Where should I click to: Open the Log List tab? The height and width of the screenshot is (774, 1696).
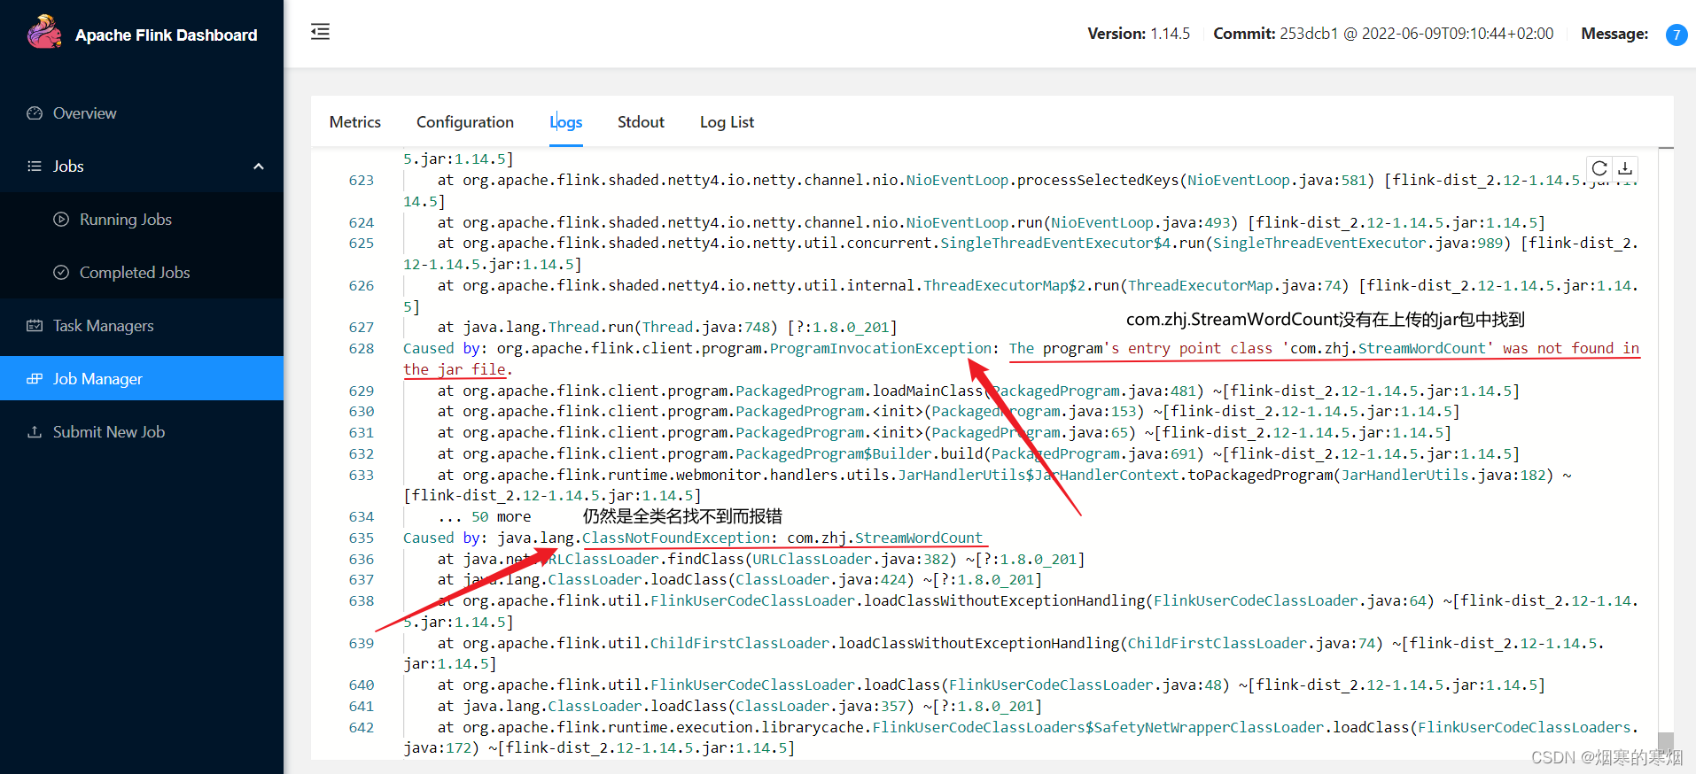[727, 122]
